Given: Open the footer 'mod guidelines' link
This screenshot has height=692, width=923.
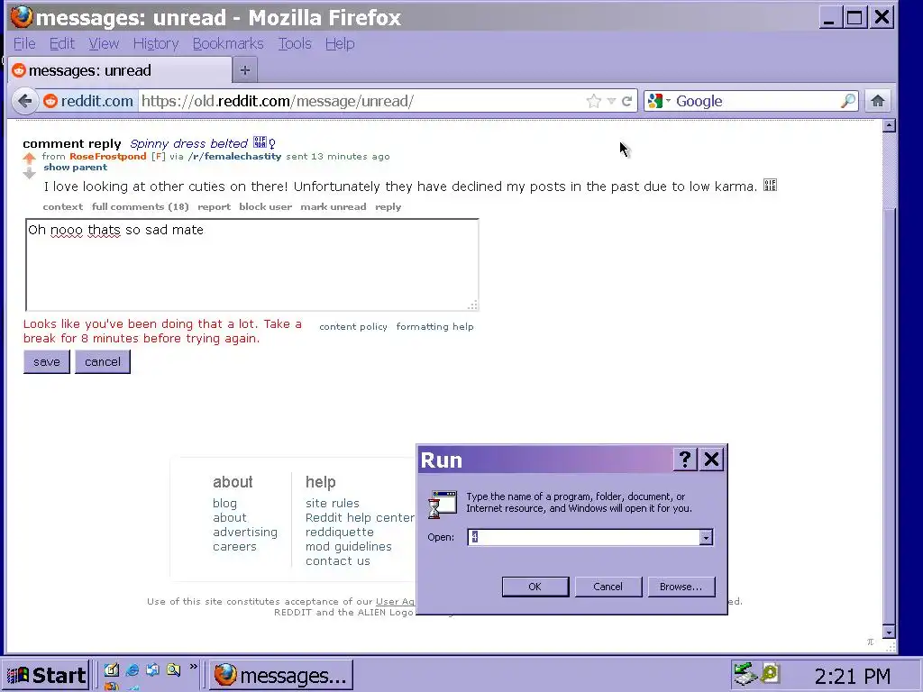Looking at the screenshot, I should coord(349,547).
